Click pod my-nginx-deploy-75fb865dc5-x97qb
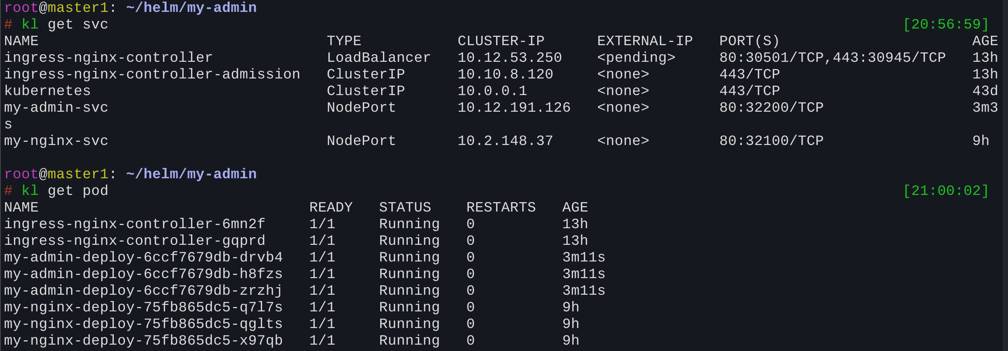Image resolution: width=1008 pixels, height=351 pixels. pos(143,341)
